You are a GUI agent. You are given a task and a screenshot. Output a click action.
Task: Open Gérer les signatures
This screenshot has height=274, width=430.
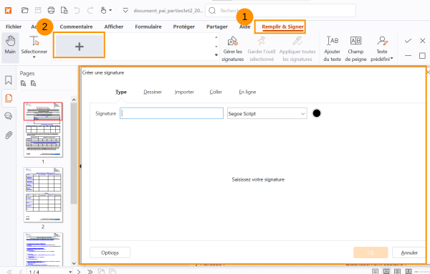232,49
